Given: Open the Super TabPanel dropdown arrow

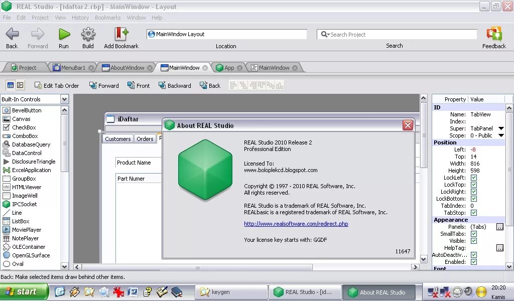Looking at the screenshot, I should pos(501,128).
